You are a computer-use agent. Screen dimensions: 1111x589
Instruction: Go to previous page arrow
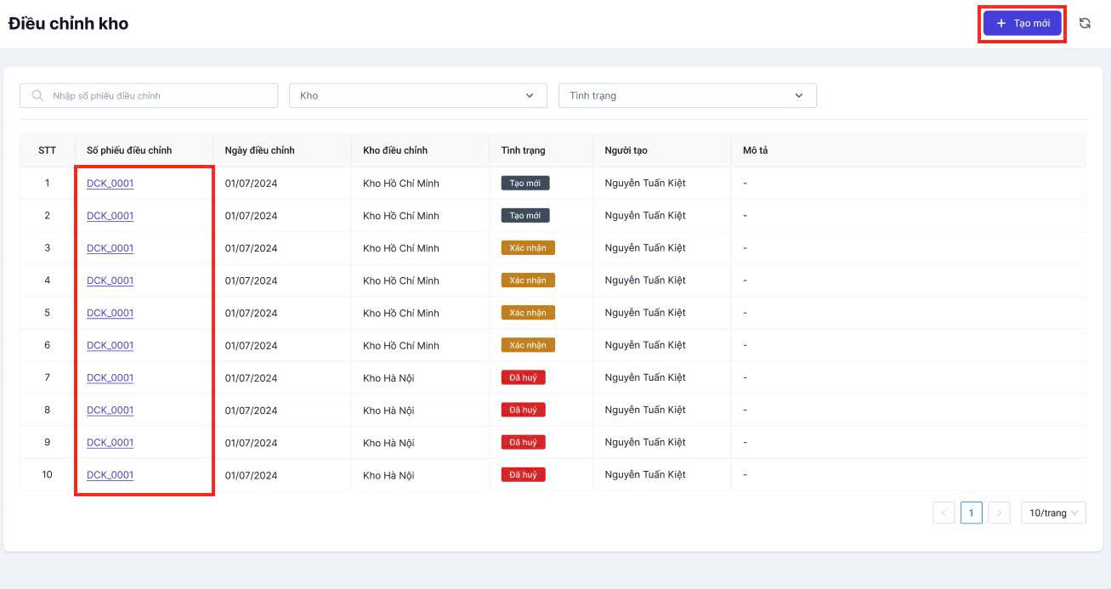[944, 513]
